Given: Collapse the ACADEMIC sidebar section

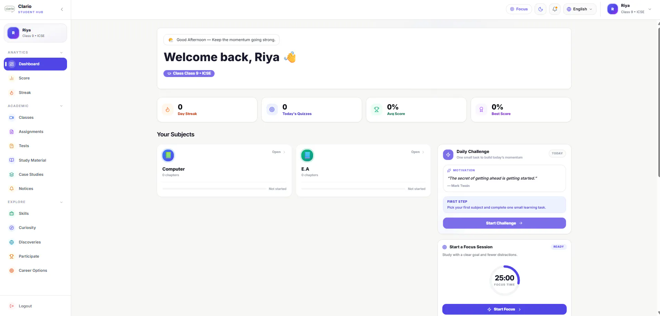Looking at the screenshot, I should tap(62, 106).
